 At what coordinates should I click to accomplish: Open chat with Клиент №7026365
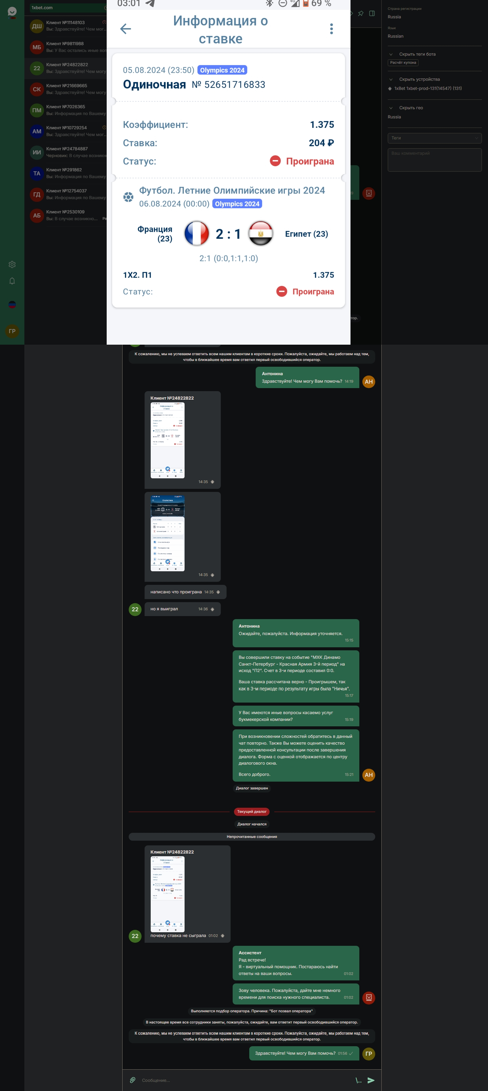[x=66, y=110]
